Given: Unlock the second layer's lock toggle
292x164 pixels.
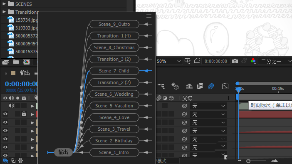Looking at the screenshot, I should pyautogui.click(x=24, y=114).
